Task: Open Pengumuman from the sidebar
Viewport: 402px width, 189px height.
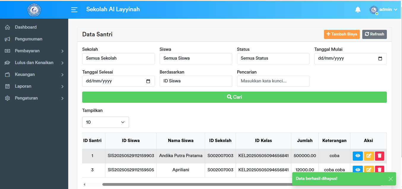Action: (x=28, y=39)
